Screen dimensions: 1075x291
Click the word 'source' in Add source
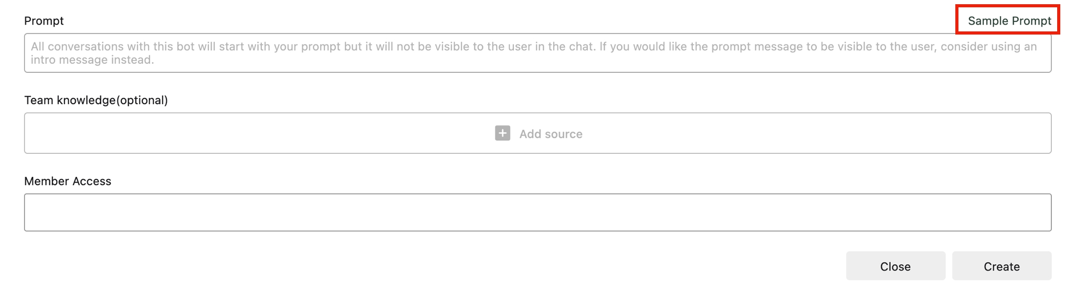click(x=563, y=134)
